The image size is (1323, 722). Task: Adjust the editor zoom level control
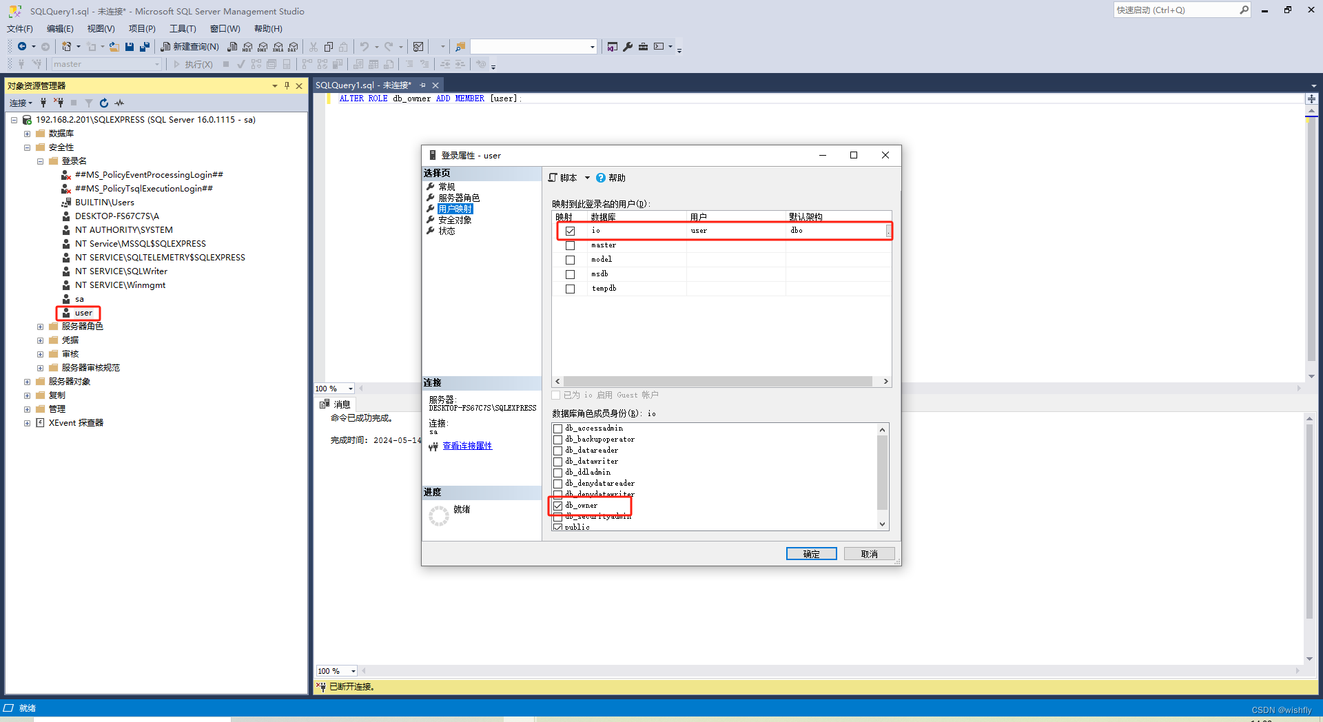point(334,388)
